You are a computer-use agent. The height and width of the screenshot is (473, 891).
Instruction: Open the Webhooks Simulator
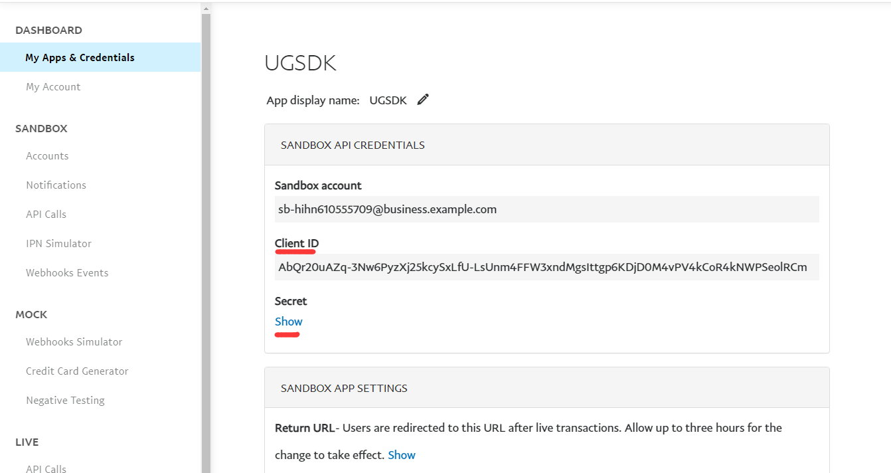[74, 342]
